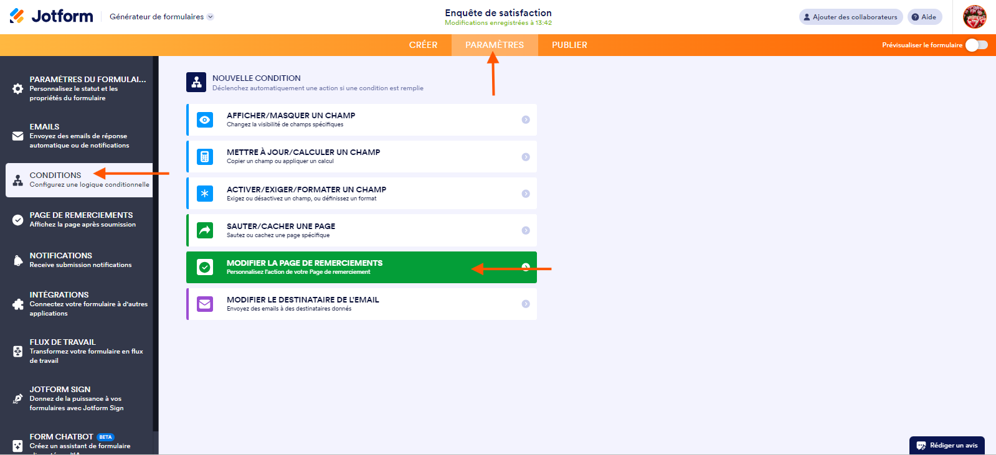996x455 pixels.
Task: Click the gear icon for form settings
Action: point(18,89)
